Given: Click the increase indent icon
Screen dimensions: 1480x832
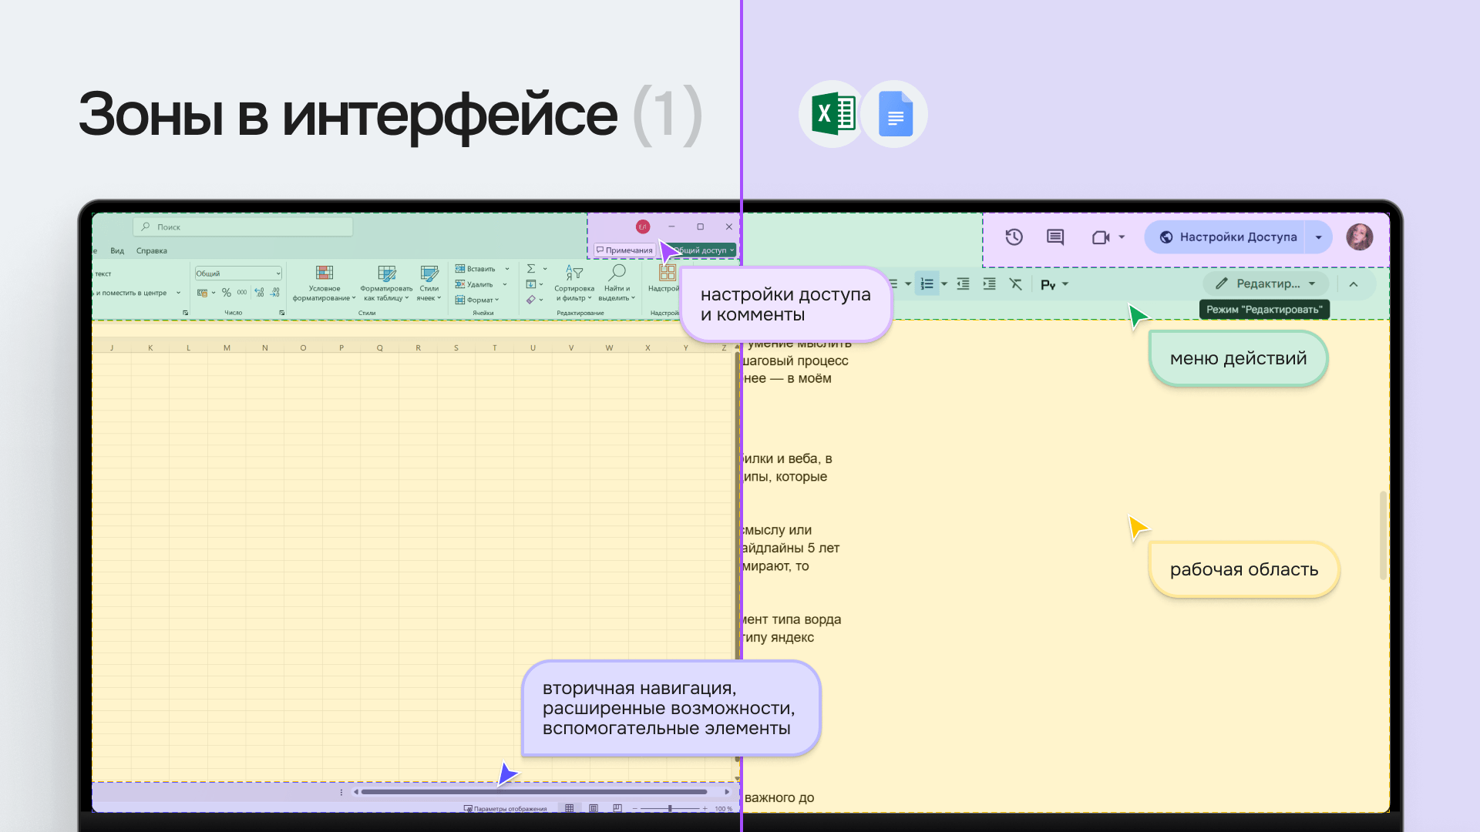Looking at the screenshot, I should click(x=990, y=284).
